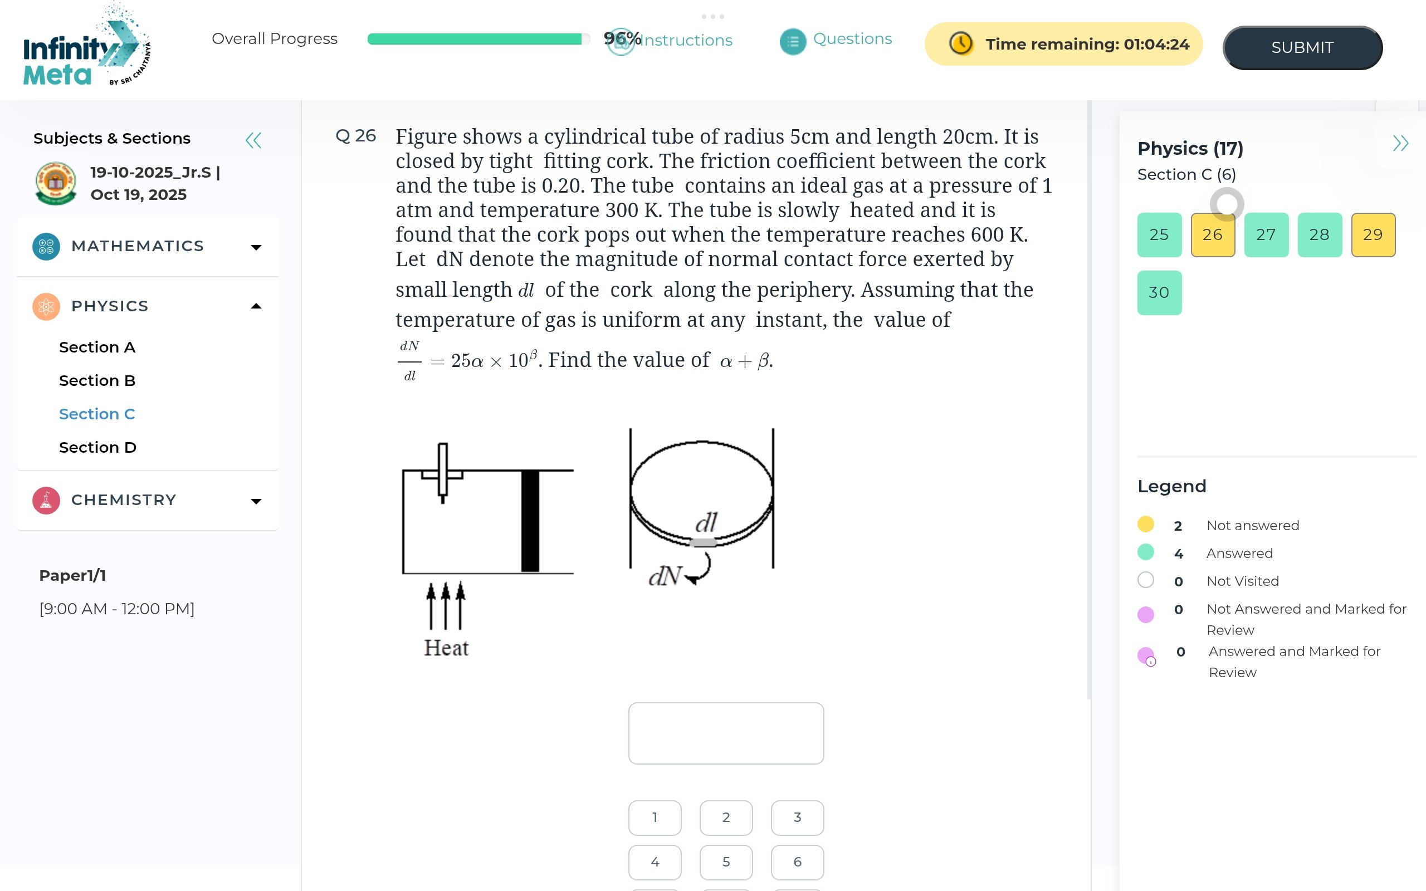Click the Mathematics subject icon
This screenshot has width=1426, height=891.
(46, 246)
